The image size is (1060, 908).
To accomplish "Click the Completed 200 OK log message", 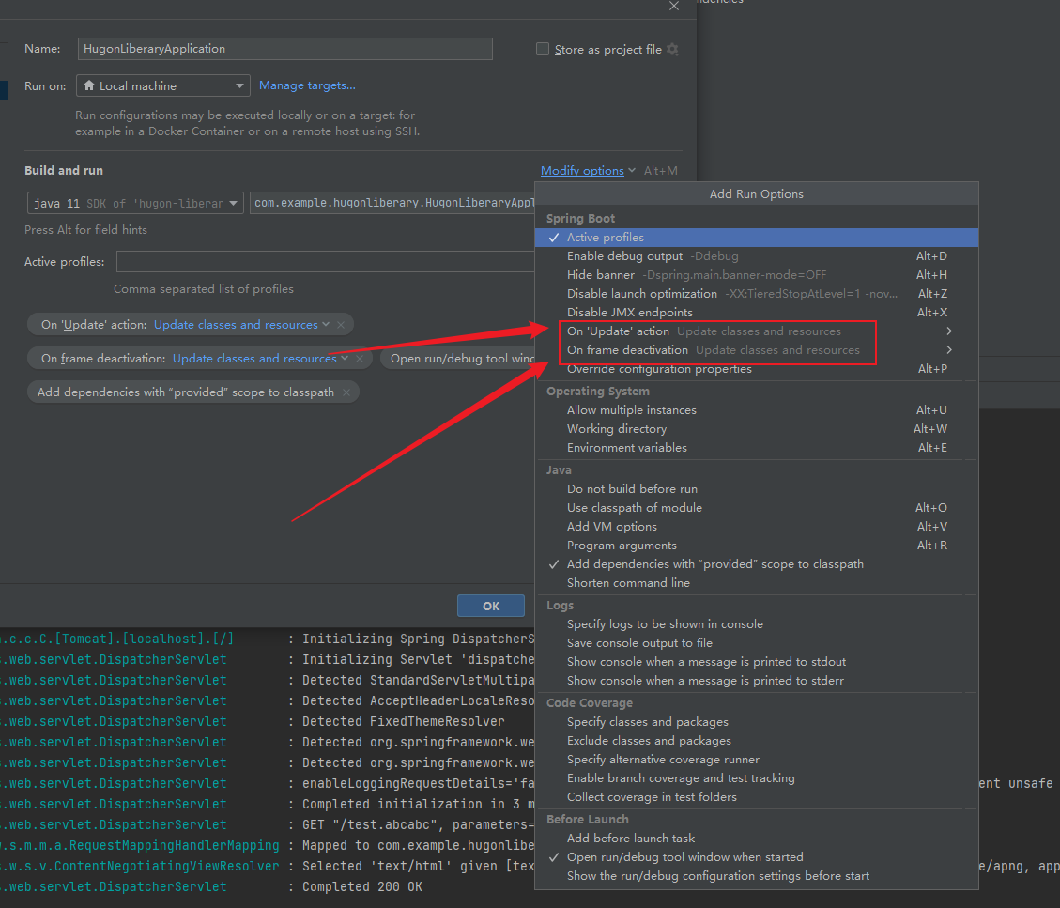I will 361,886.
